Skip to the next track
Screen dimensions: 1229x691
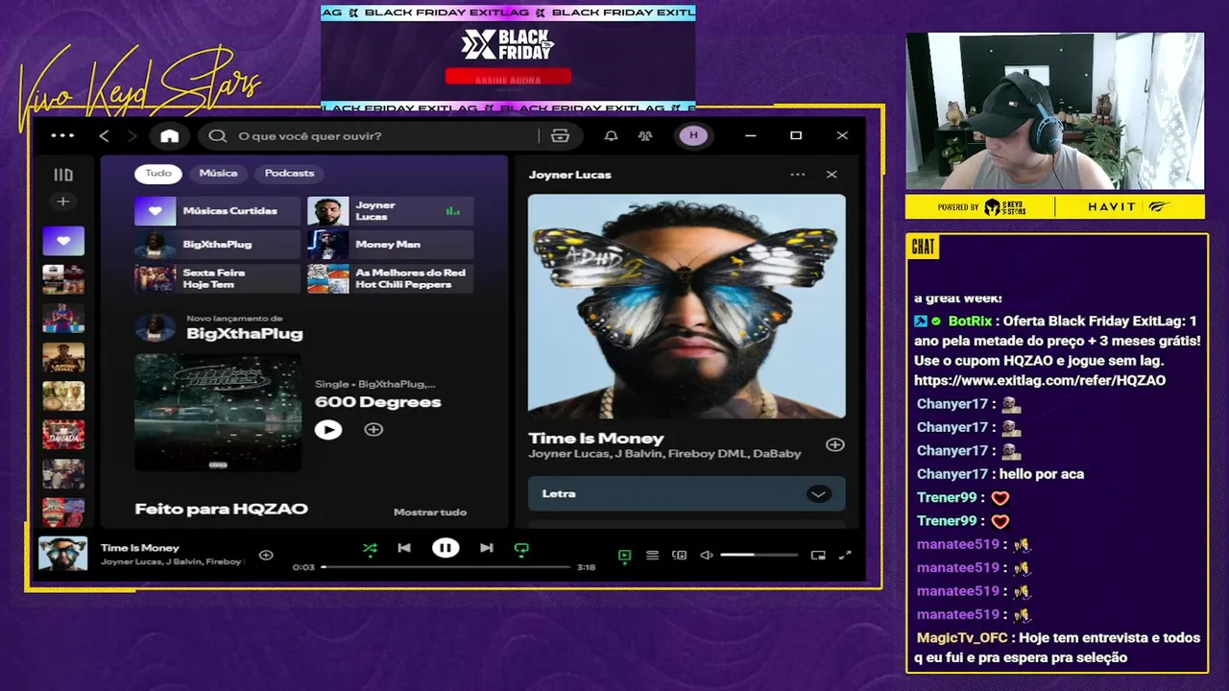coord(487,548)
